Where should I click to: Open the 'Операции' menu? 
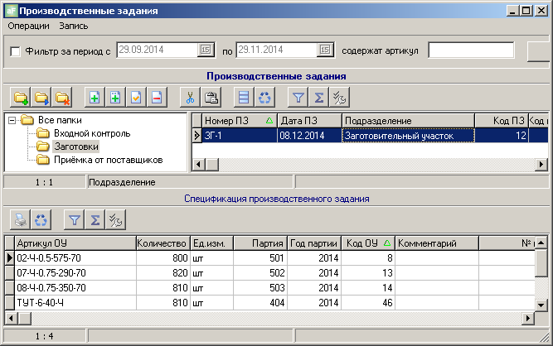point(29,26)
